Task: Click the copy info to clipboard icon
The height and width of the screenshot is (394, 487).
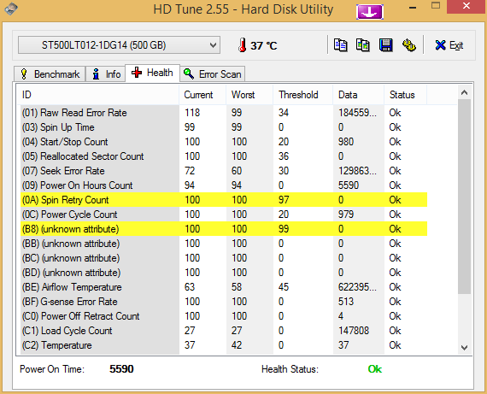Action: (340, 45)
